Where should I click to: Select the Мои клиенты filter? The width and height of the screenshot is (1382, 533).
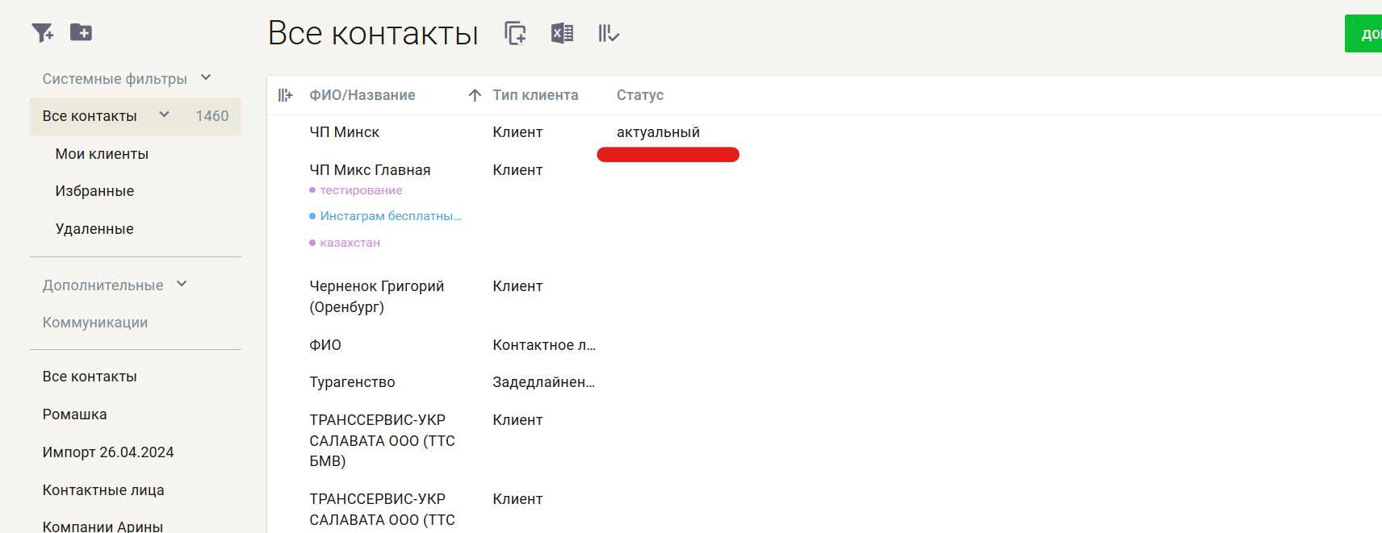pos(102,154)
